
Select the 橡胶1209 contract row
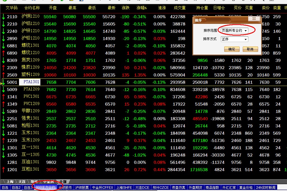tap(31, 67)
